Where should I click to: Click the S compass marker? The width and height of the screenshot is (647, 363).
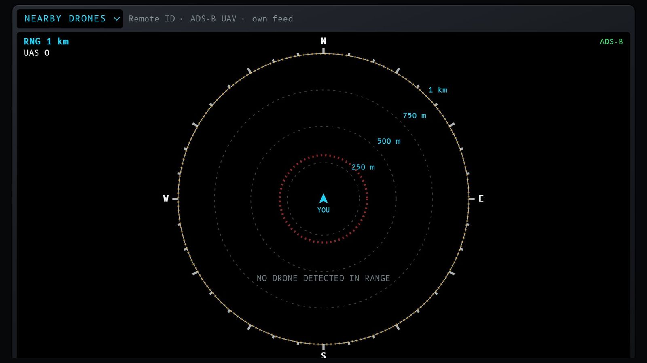point(323,355)
